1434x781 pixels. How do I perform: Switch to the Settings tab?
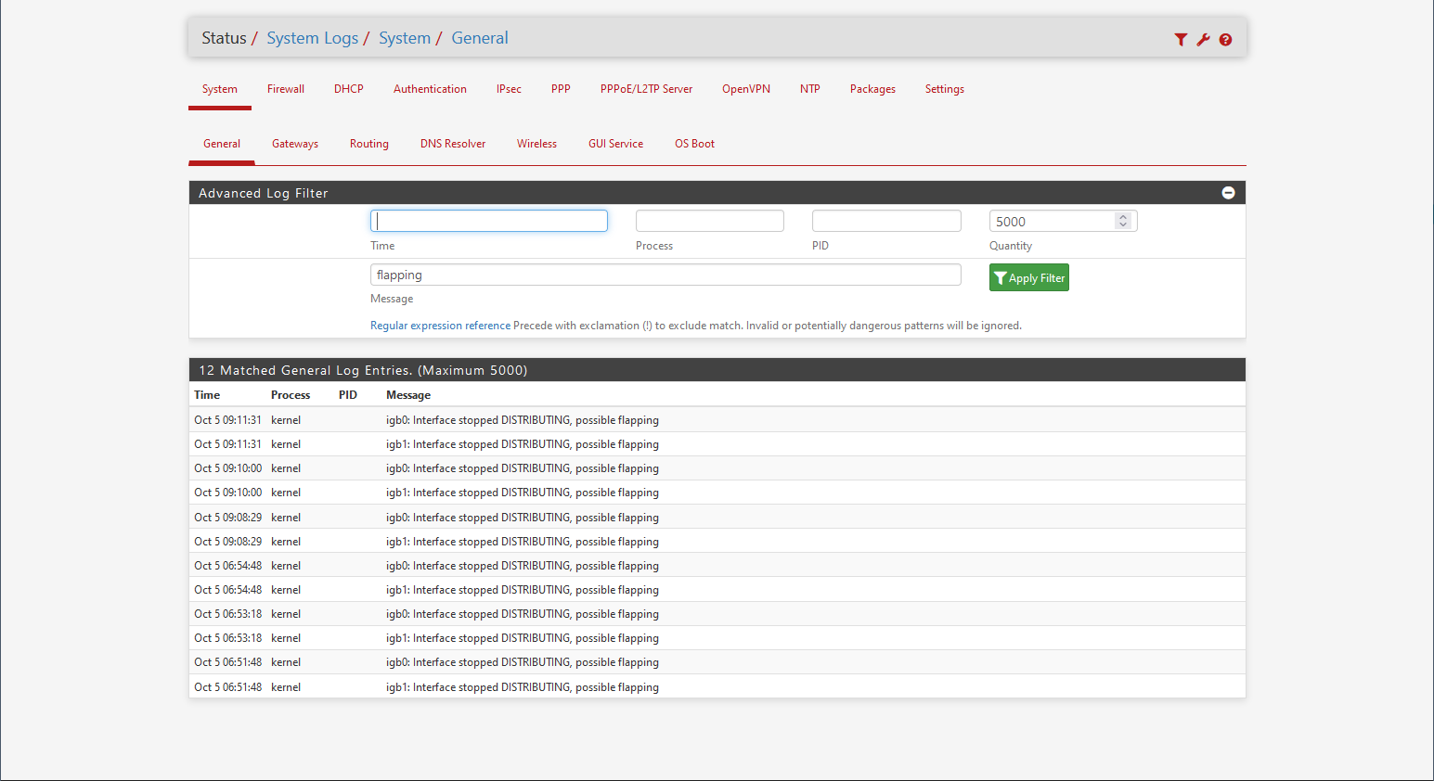[x=945, y=89]
